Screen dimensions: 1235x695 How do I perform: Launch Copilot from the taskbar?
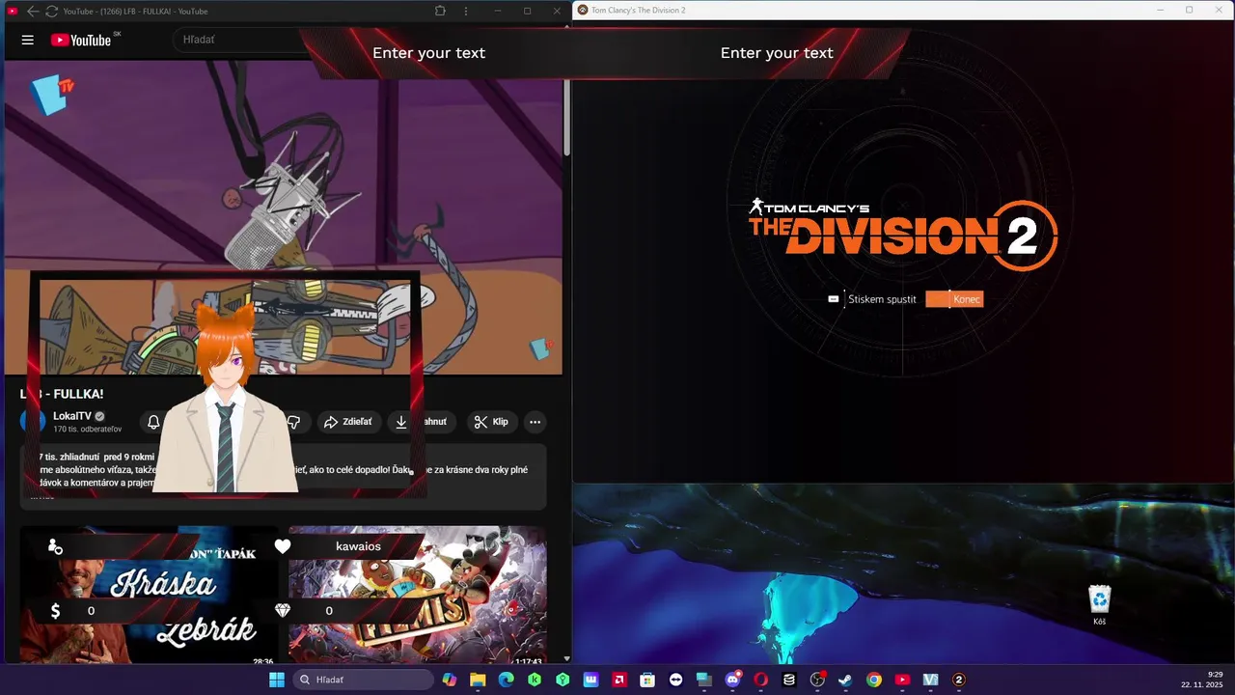click(450, 680)
